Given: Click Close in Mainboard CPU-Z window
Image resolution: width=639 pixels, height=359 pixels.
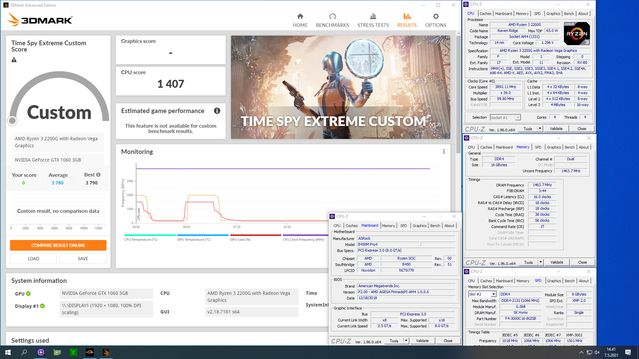Looking at the screenshot, I should coord(448,341).
